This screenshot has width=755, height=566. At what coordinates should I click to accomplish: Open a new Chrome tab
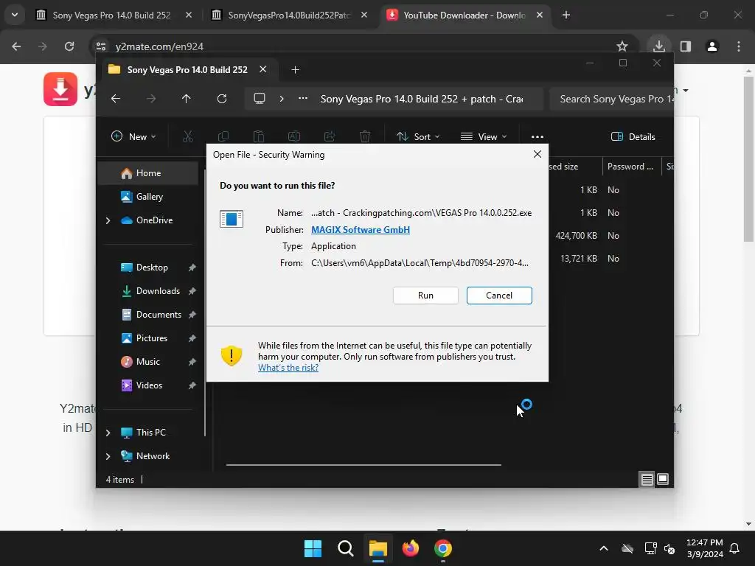click(x=566, y=15)
